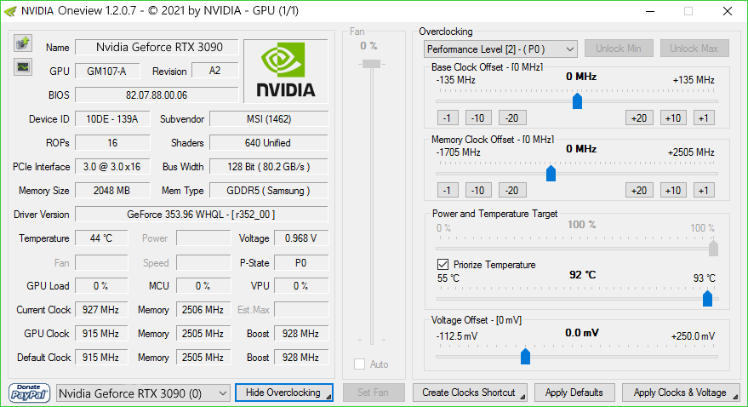Click Base Clock Offset -20 button
Image resolution: width=748 pixels, height=407 pixels.
[x=512, y=118]
